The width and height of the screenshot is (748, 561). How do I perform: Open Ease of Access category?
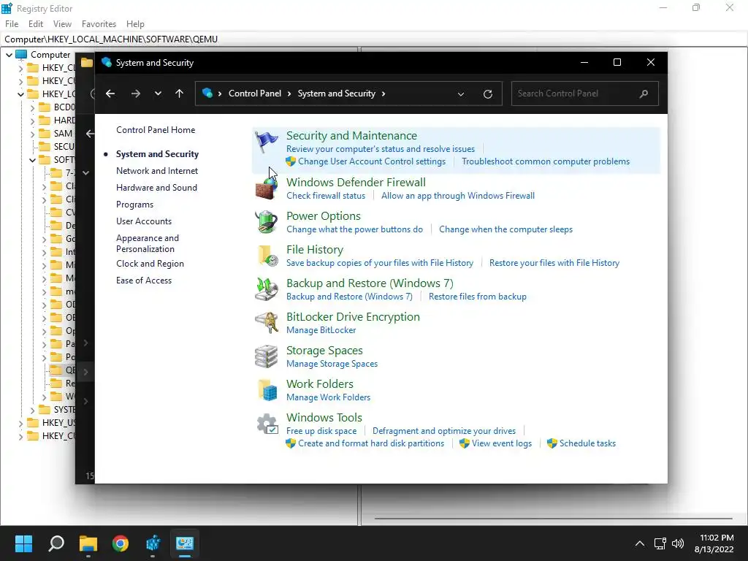pos(144,280)
